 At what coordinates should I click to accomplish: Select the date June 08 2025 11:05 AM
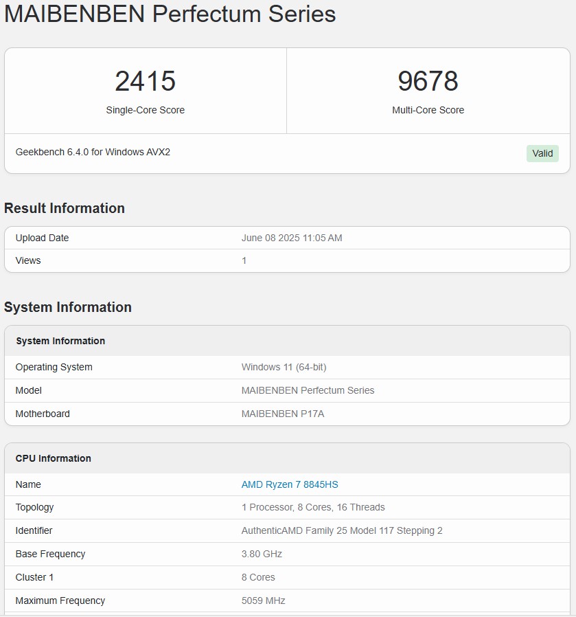point(292,238)
